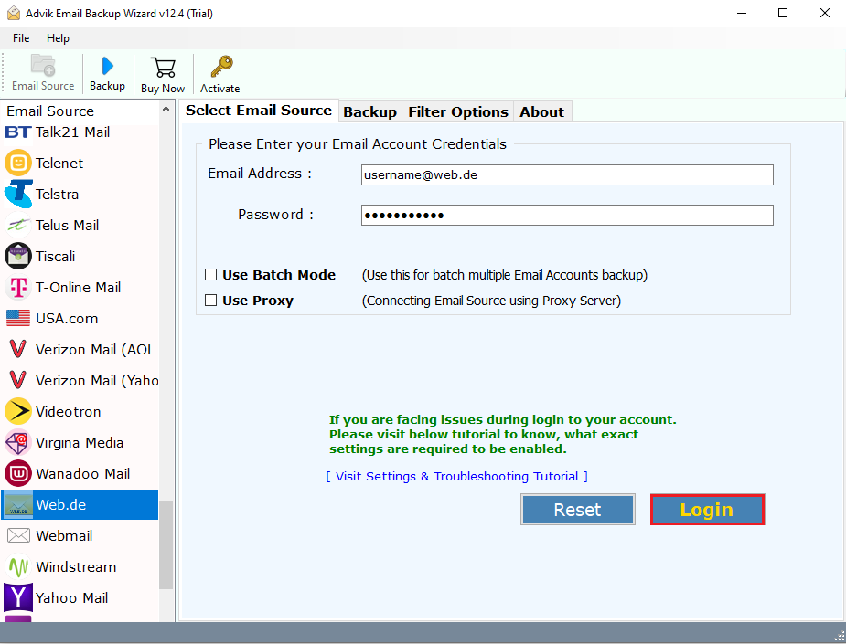846x644 pixels.
Task: Select Wanadoo Mail label in list
Action: click(82, 474)
